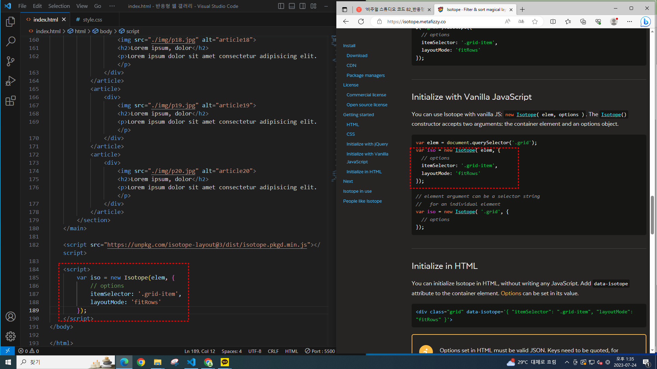Open the Manage gear settings menu

tap(11, 337)
